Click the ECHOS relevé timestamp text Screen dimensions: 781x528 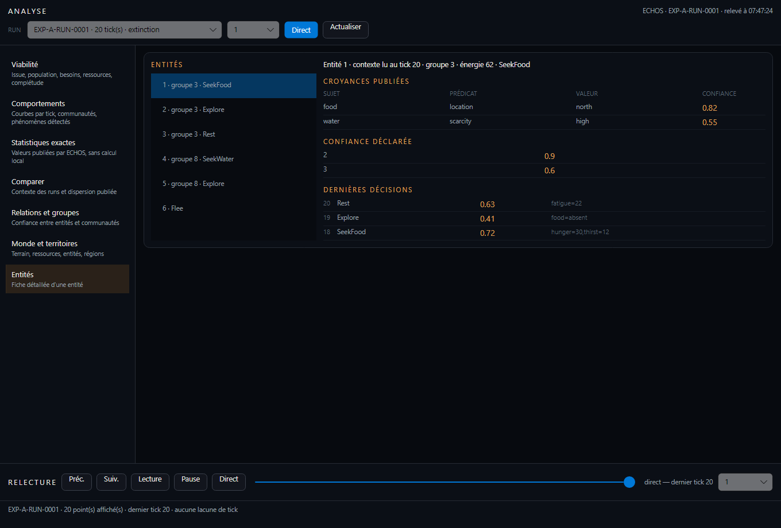click(x=707, y=11)
